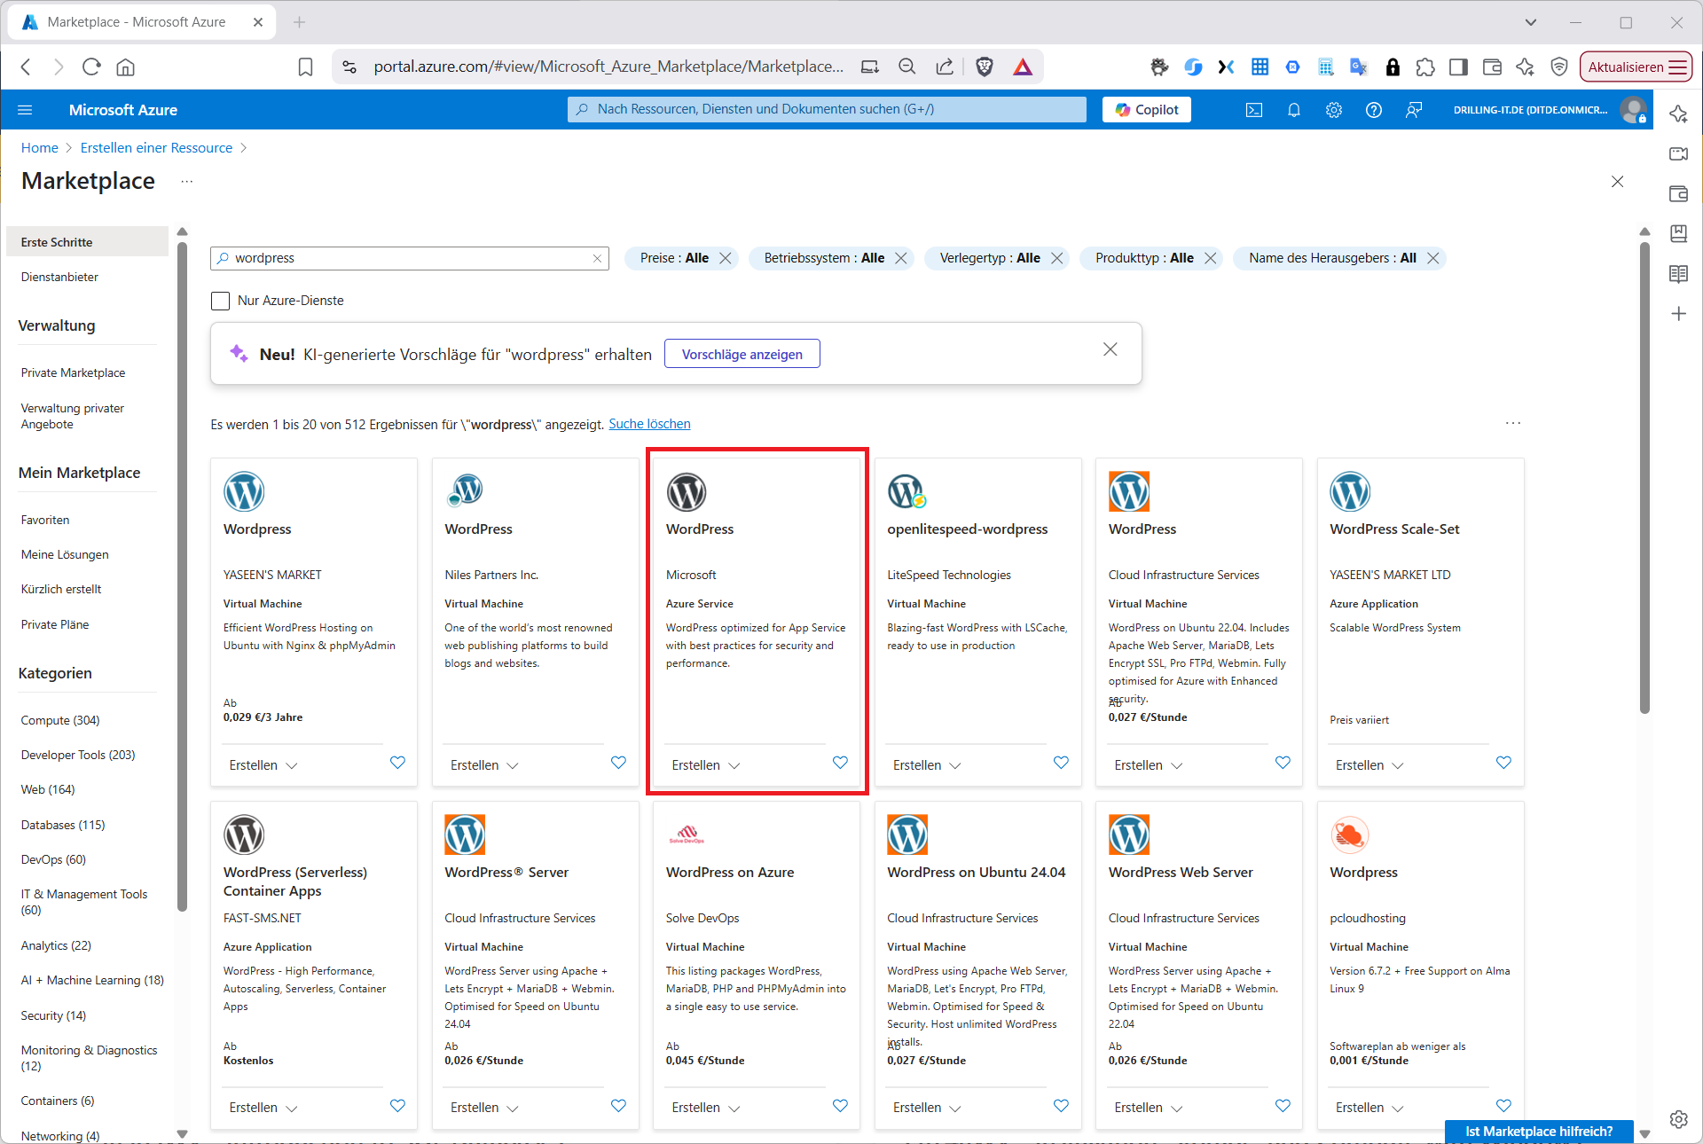Click the main results scrollbar

1644,479
